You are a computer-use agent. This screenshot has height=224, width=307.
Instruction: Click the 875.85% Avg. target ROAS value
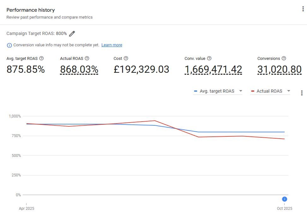(26, 69)
